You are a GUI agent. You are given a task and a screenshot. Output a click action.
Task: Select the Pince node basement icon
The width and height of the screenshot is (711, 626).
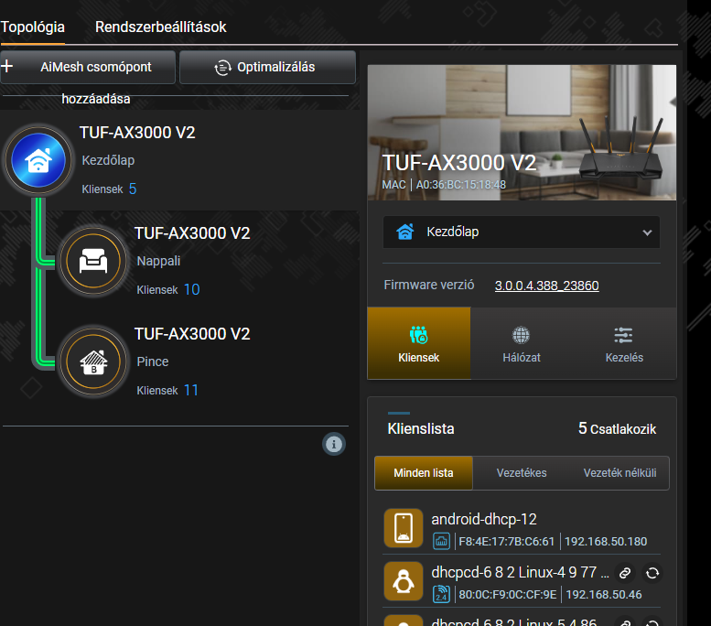pos(93,362)
